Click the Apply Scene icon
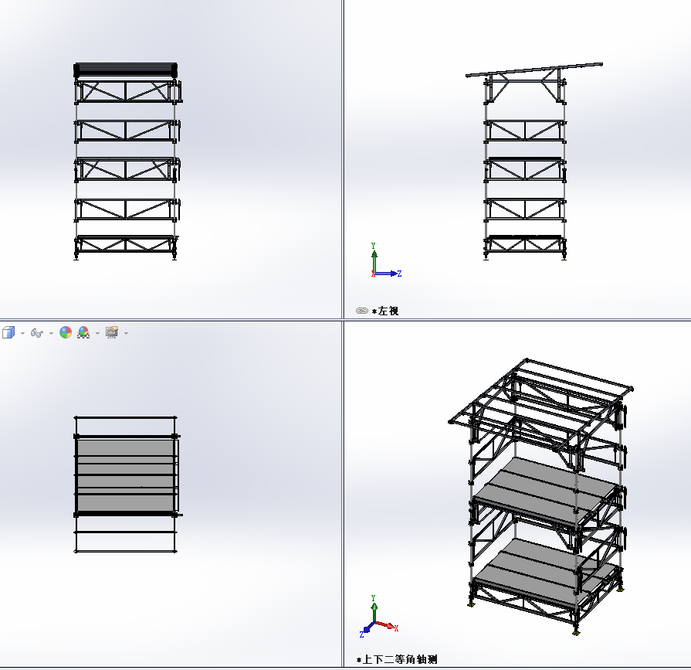 83,332
